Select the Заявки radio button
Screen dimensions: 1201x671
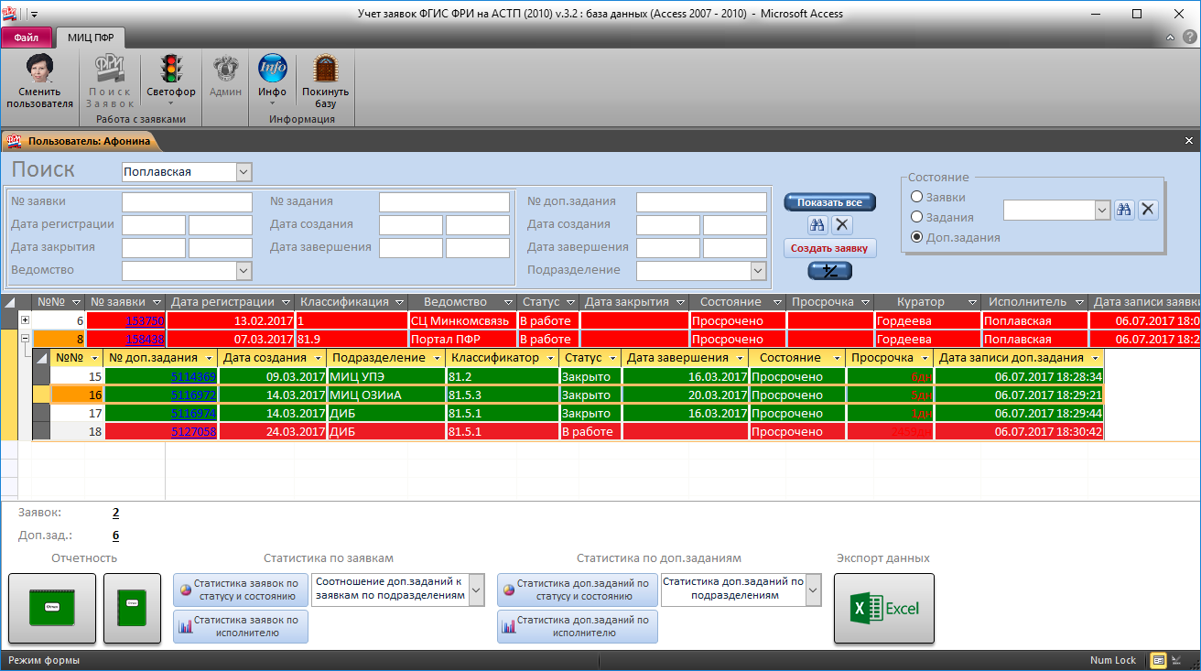coord(916,197)
